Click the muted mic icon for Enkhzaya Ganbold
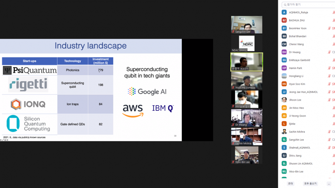 [333, 60]
